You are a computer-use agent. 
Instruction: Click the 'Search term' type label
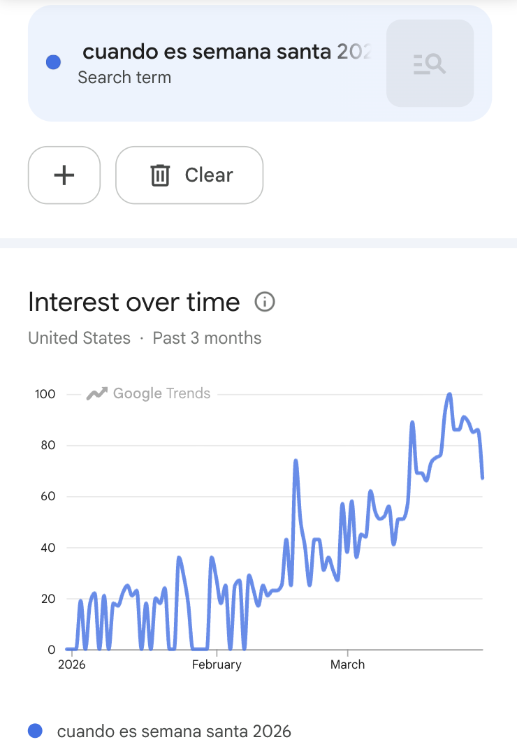(x=124, y=78)
